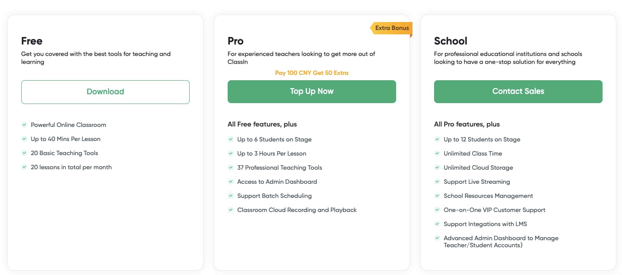Click the checkmark beside Powerful Online Classroom
The width and height of the screenshot is (622, 275).
pyautogui.click(x=24, y=125)
